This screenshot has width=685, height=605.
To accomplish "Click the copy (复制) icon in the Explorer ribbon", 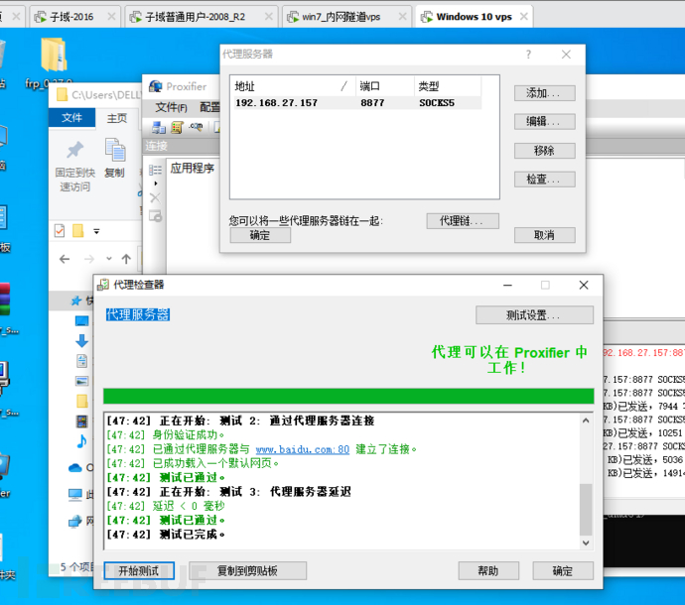I will 115,150.
